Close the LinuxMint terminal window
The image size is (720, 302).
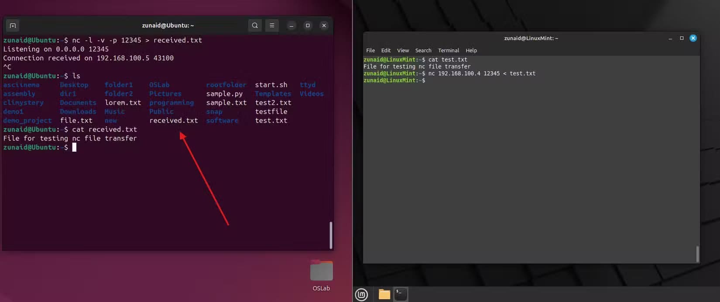pyautogui.click(x=693, y=38)
